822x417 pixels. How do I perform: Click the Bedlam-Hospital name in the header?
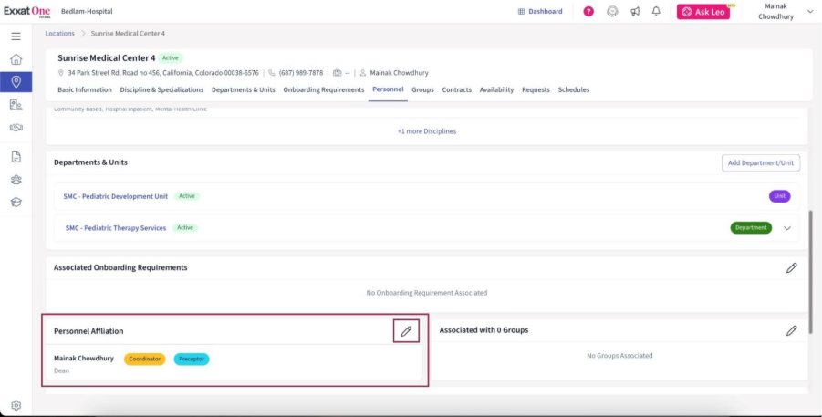pyautogui.click(x=87, y=12)
